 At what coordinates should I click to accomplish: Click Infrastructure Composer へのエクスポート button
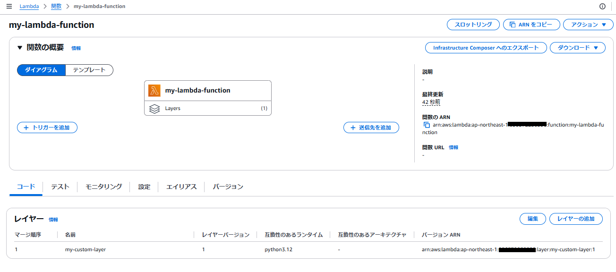coord(486,48)
